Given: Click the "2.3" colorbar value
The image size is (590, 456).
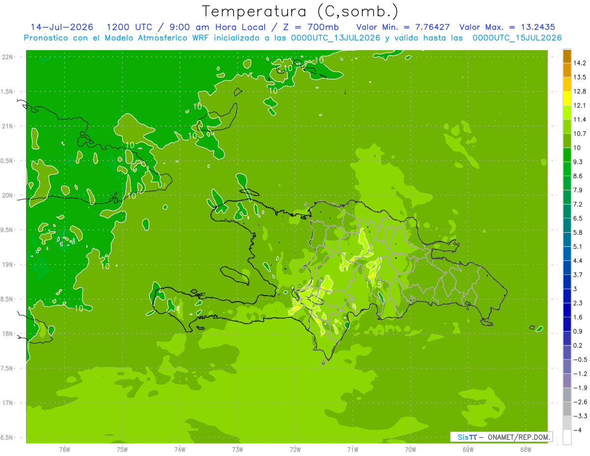Looking at the screenshot, I should 578,303.
